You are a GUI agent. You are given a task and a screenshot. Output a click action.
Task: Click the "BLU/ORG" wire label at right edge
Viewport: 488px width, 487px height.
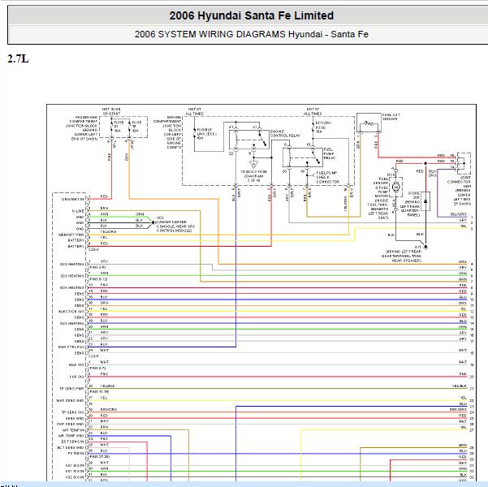[x=459, y=214]
